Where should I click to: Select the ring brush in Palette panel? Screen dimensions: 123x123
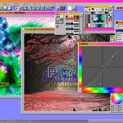pyautogui.click(x=96, y=9)
